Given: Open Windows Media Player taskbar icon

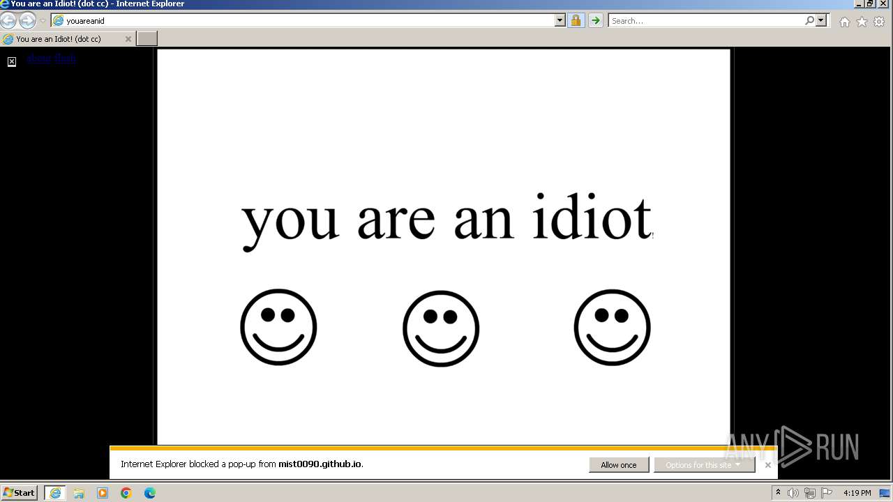Looking at the screenshot, I should pos(103,493).
